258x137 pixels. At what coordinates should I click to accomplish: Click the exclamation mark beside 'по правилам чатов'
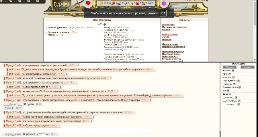pyautogui.click(x=4, y=113)
